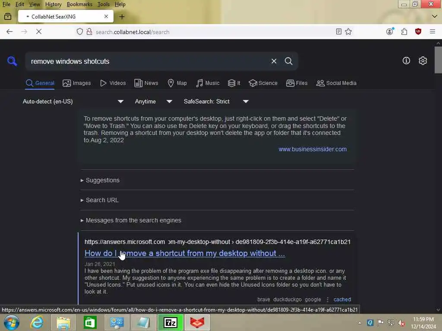The image size is (442, 331).
Task: Open the Windows Start button
Action: click(x=12, y=322)
